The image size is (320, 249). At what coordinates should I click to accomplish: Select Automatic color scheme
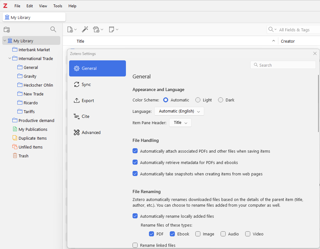pyautogui.click(x=166, y=100)
